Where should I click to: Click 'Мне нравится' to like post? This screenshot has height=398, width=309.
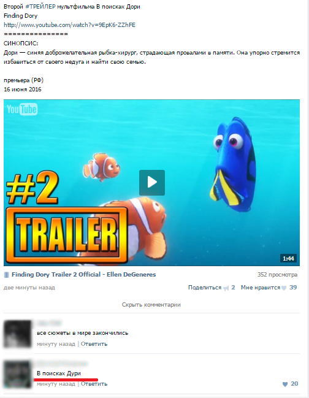[261, 288]
